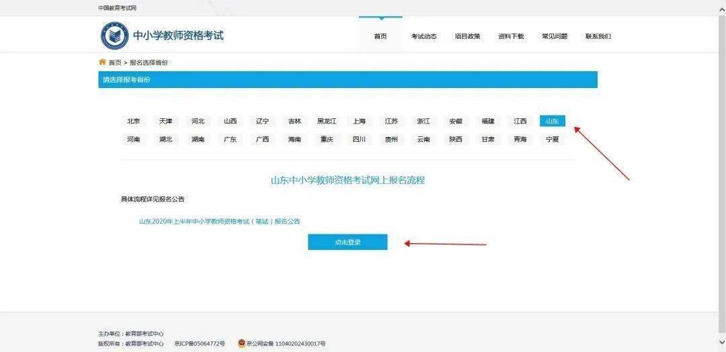
Task: Select province 青海
Action: (520, 139)
